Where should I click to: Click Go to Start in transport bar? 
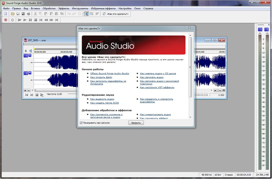pyautogui.click(x=41, y=20)
